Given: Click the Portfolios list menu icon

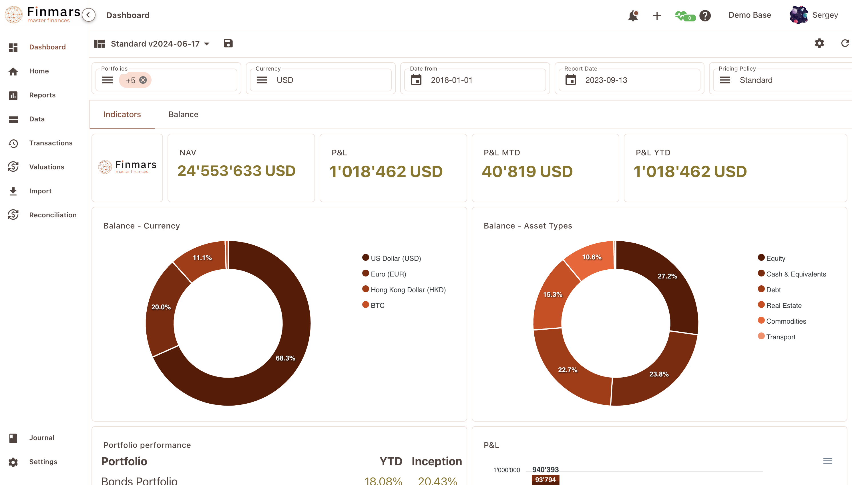Looking at the screenshot, I should (107, 80).
